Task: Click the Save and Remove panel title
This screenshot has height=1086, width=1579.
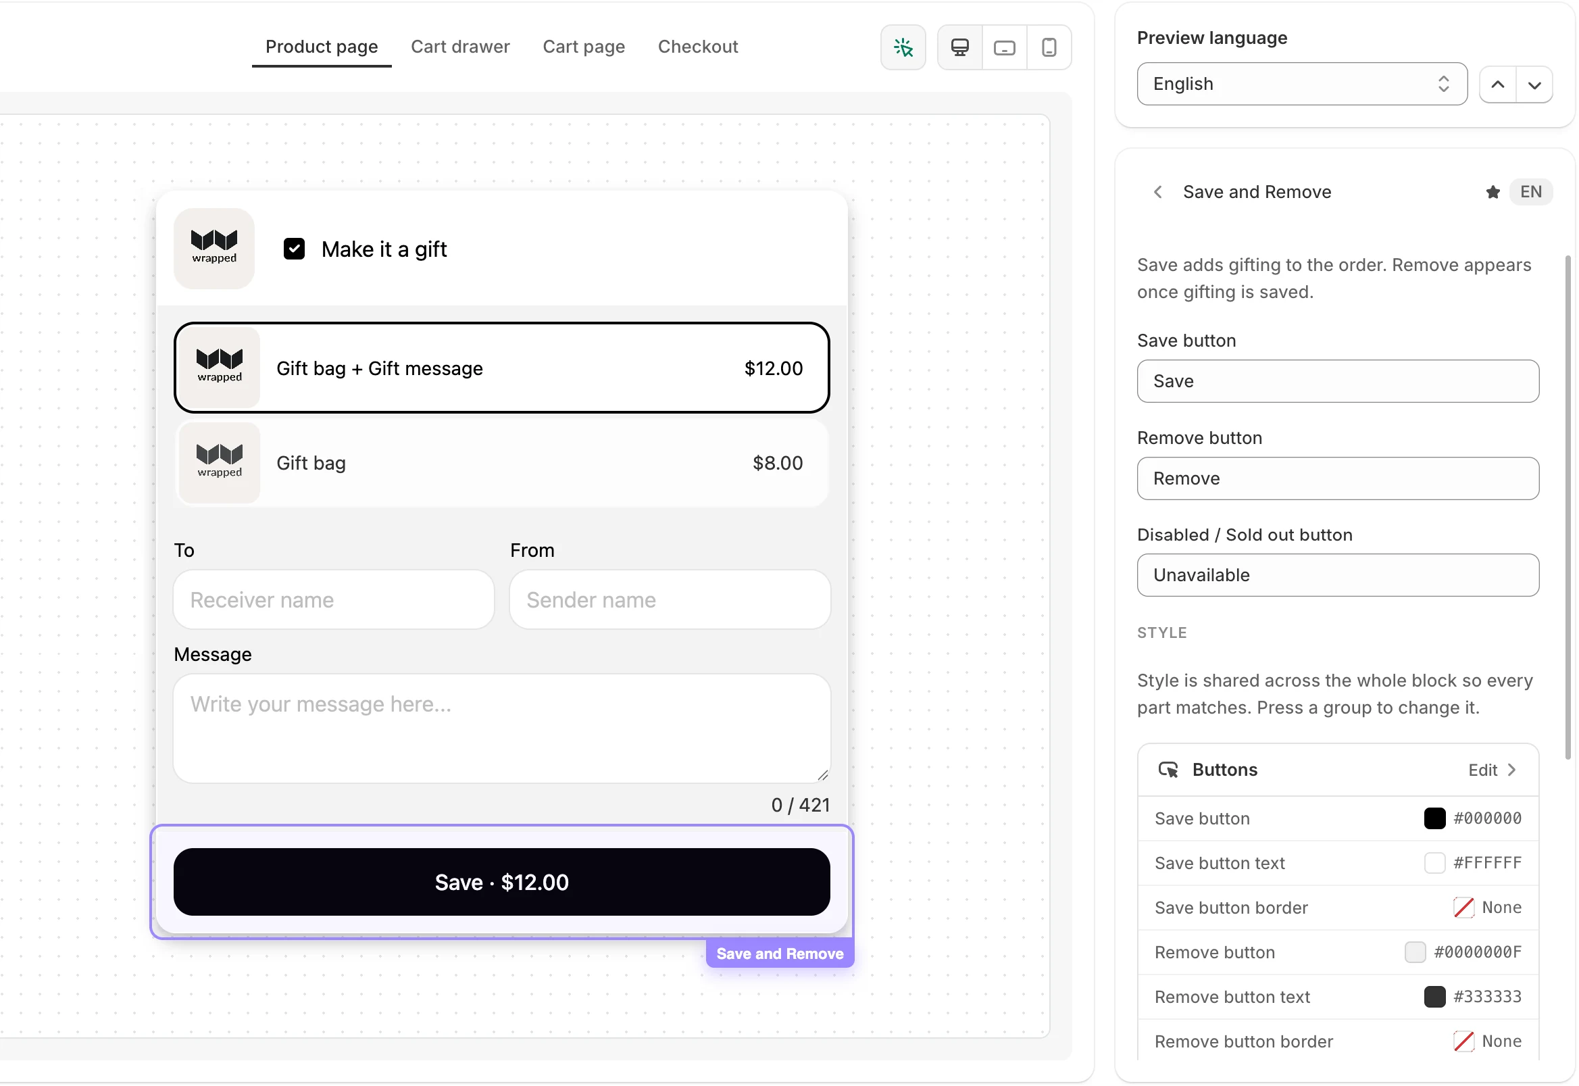Action: (1258, 193)
